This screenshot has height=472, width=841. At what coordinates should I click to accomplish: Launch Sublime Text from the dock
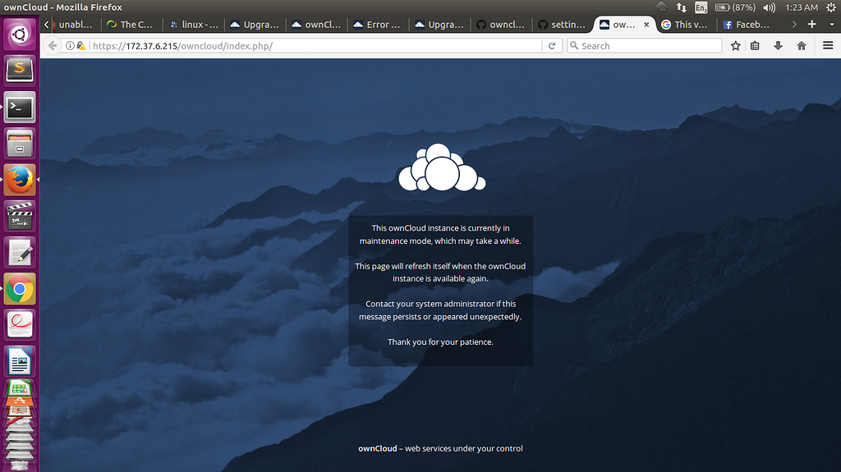coord(20,71)
